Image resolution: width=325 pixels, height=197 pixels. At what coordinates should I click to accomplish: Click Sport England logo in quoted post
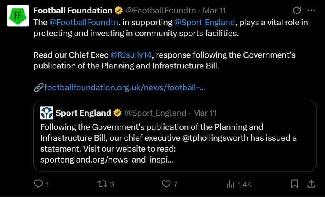pyautogui.click(x=46, y=113)
